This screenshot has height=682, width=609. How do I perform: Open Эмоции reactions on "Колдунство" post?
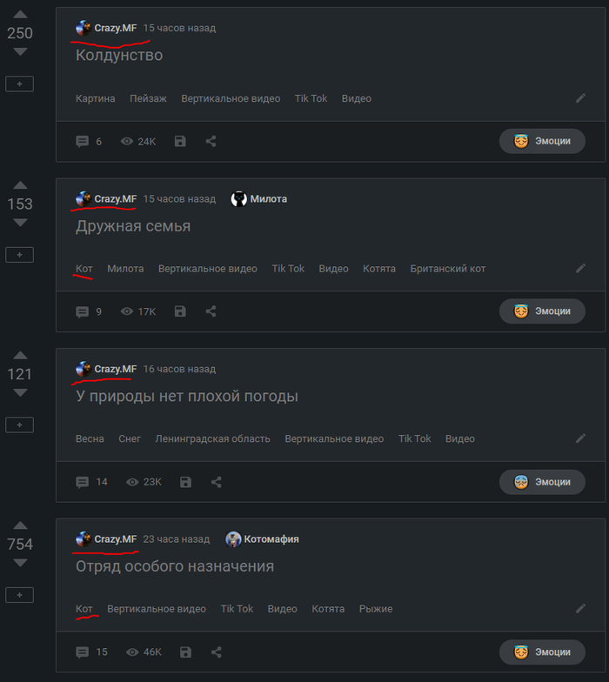pyautogui.click(x=542, y=141)
